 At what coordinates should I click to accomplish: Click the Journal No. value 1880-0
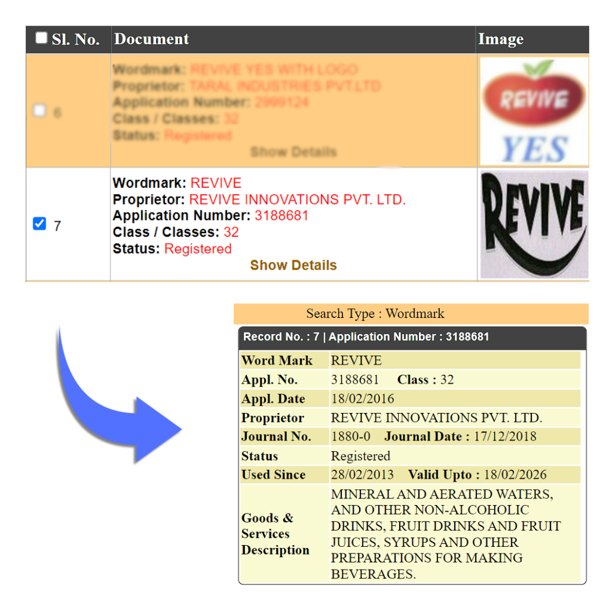click(x=351, y=437)
